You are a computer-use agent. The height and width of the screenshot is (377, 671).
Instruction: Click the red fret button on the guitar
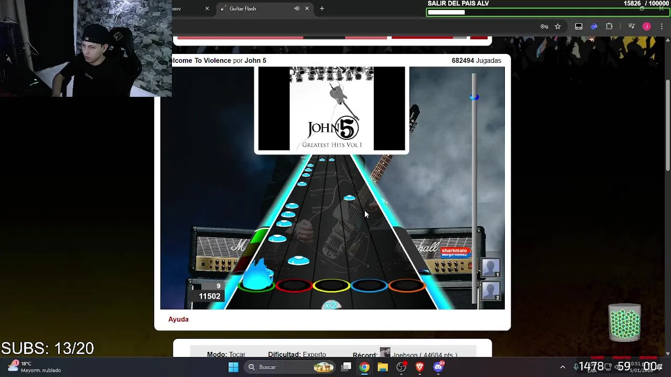pos(294,285)
